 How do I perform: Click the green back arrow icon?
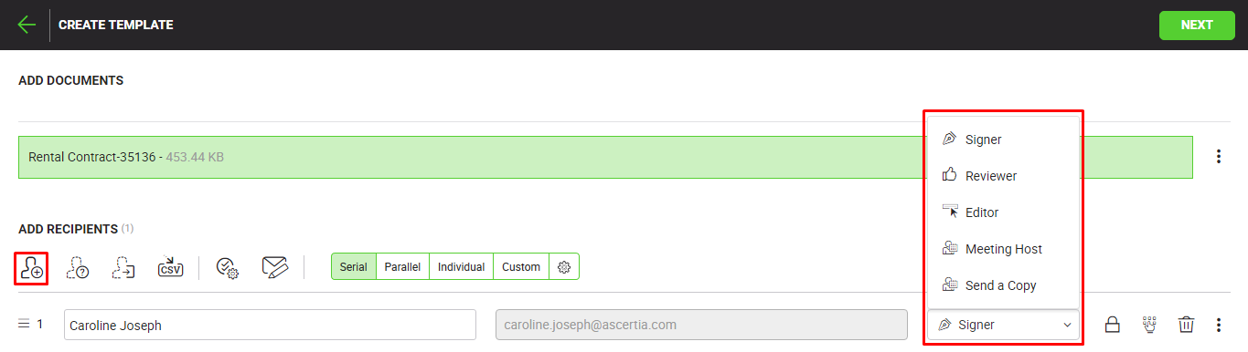coord(27,25)
